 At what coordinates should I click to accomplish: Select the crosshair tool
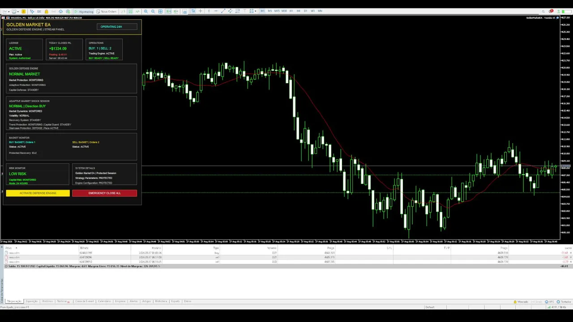click(x=201, y=11)
